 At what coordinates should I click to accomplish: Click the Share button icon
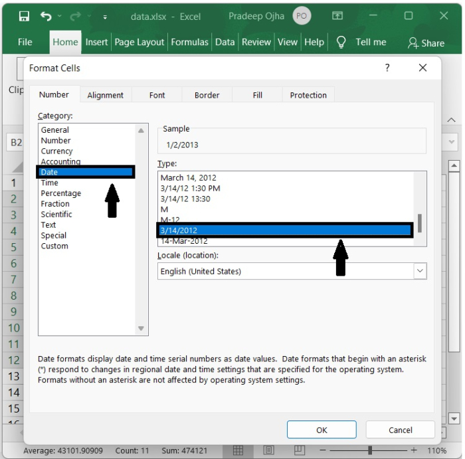(x=413, y=43)
